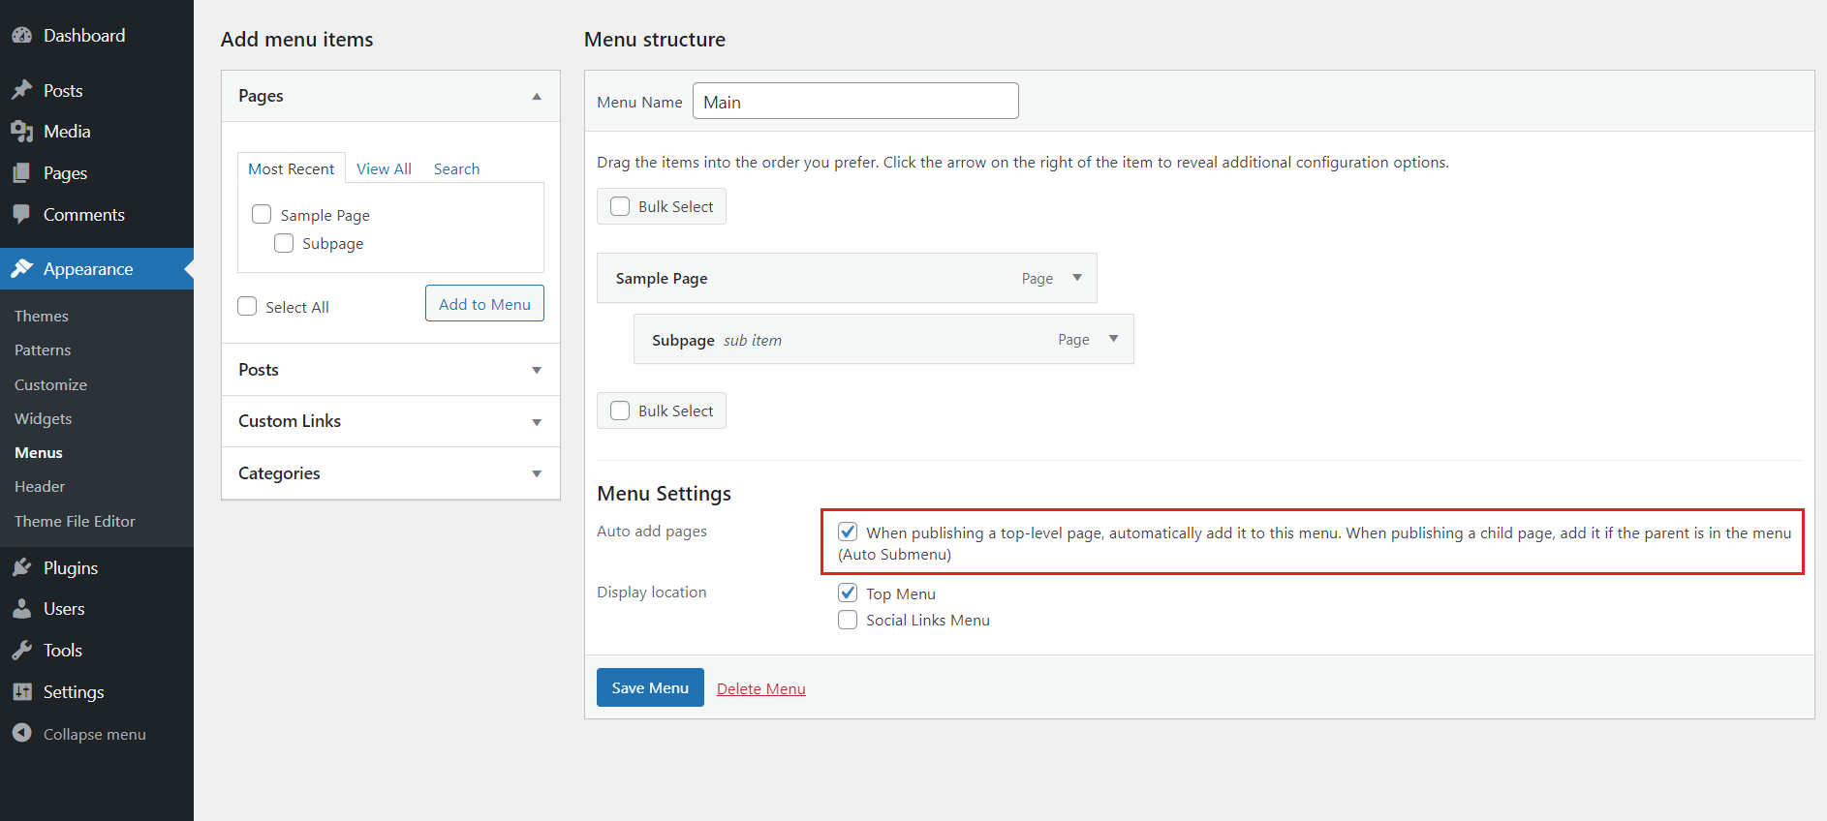Click the Posts pushpin icon
Screen dimensions: 1827x821
coord(22,90)
